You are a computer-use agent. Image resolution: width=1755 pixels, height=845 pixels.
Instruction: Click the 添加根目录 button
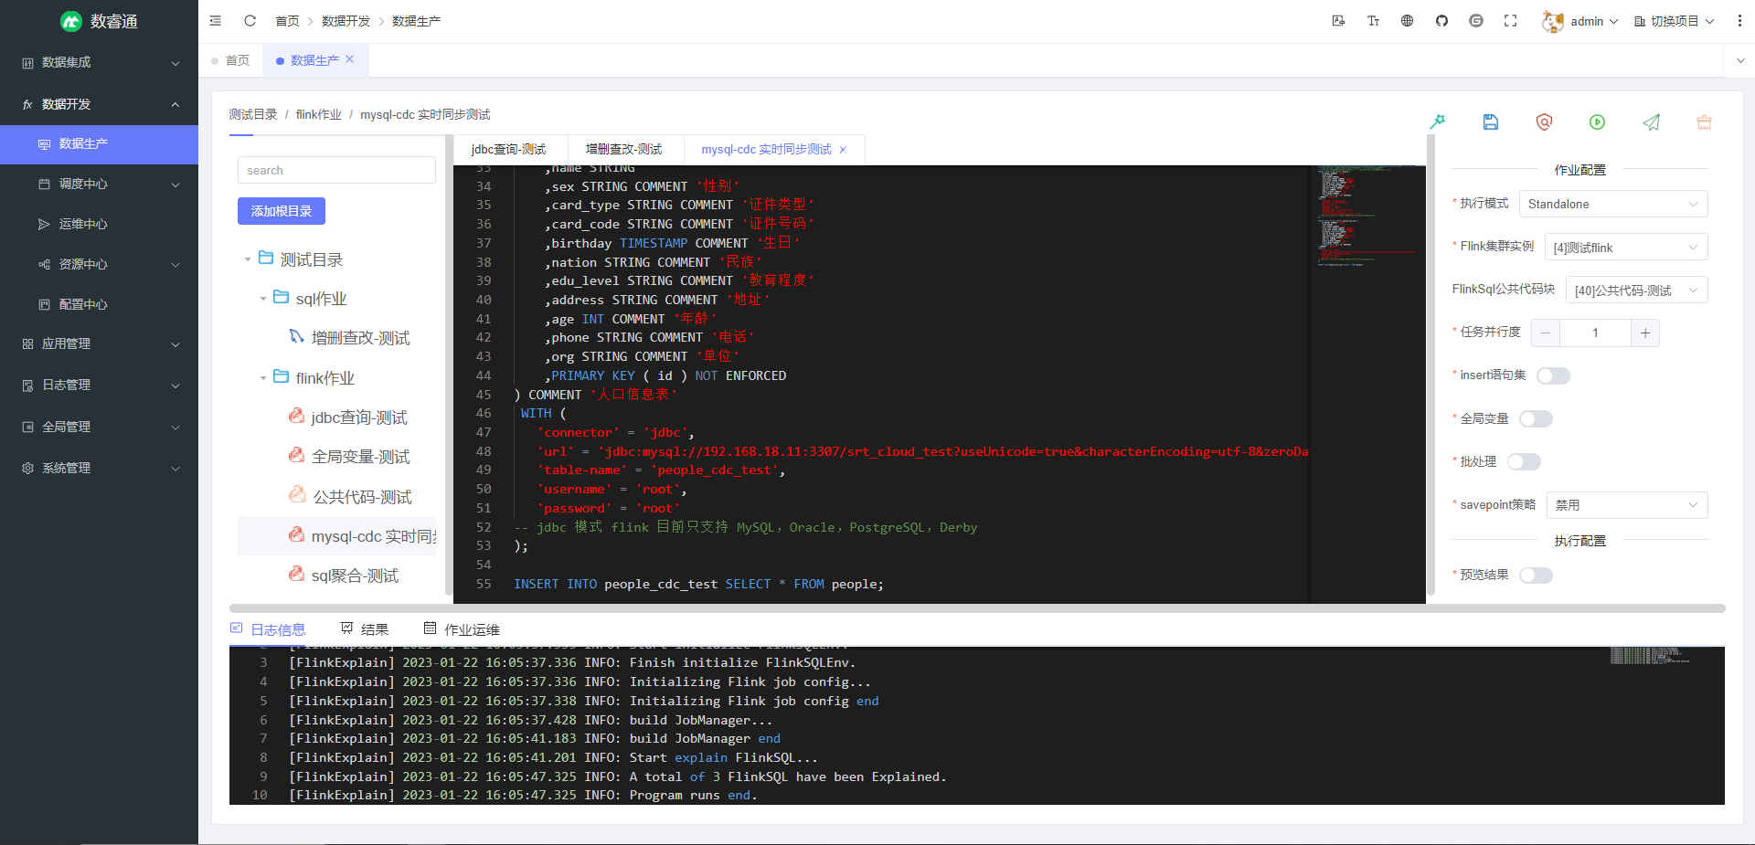coord(282,211)
